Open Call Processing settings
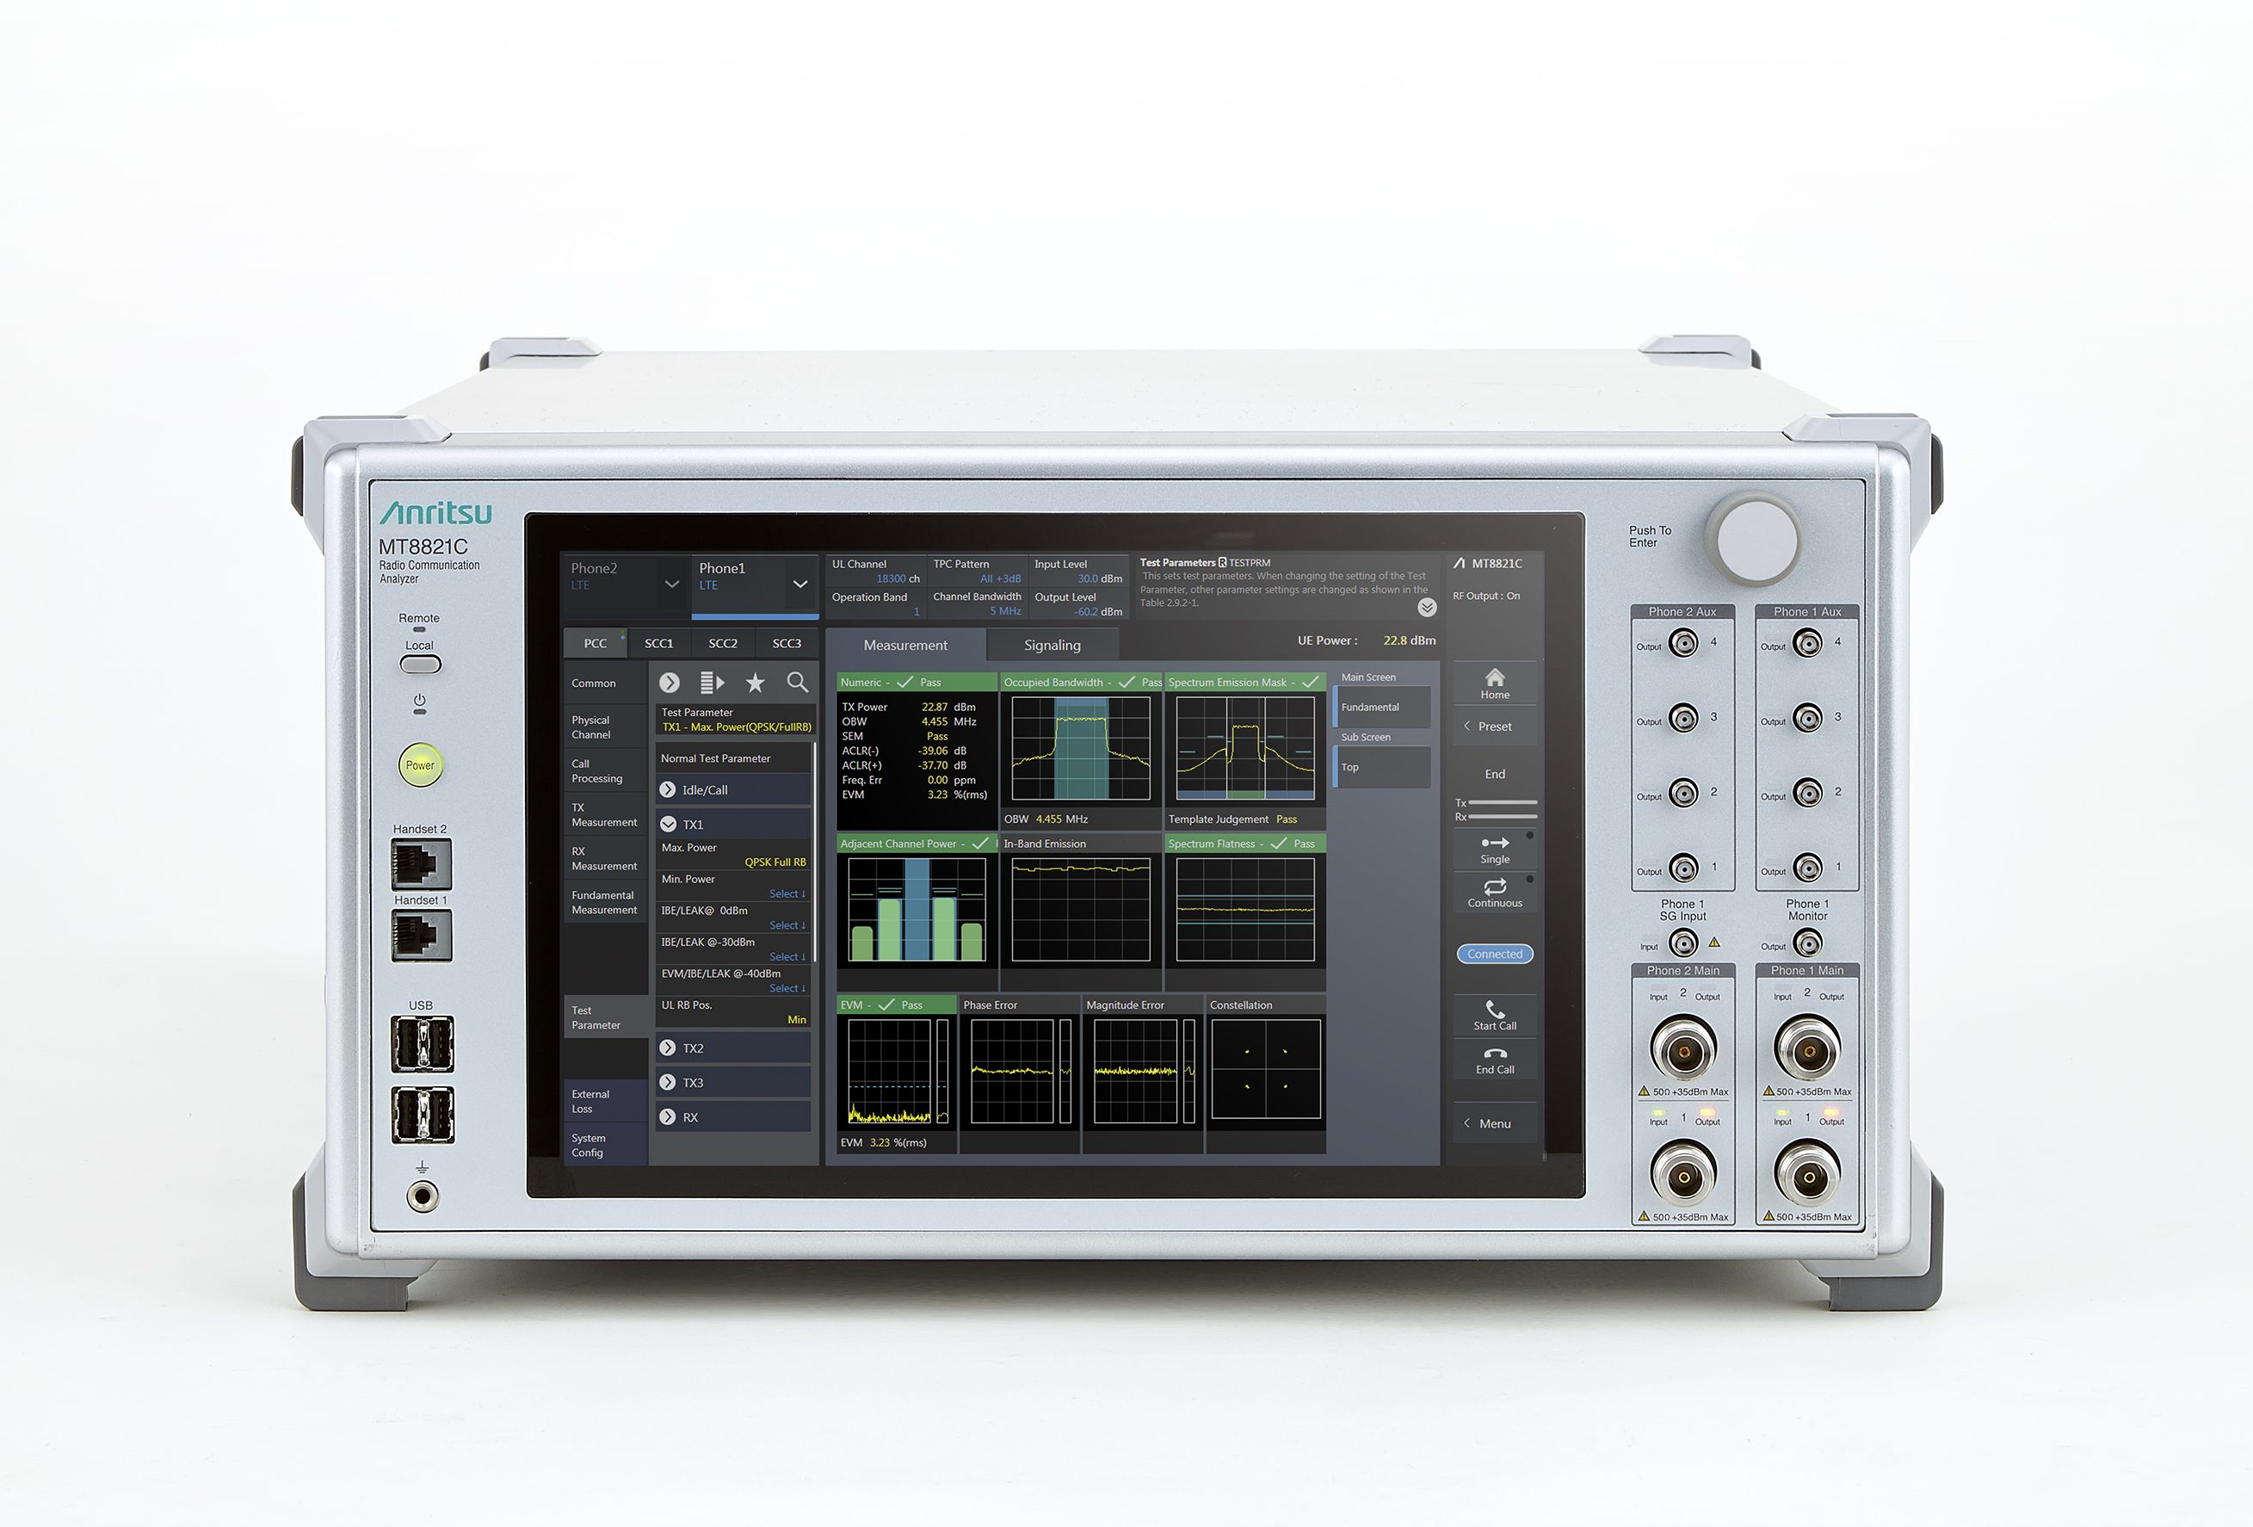The height and width of the screenshot is (1527, 2253). click(605, 770)
